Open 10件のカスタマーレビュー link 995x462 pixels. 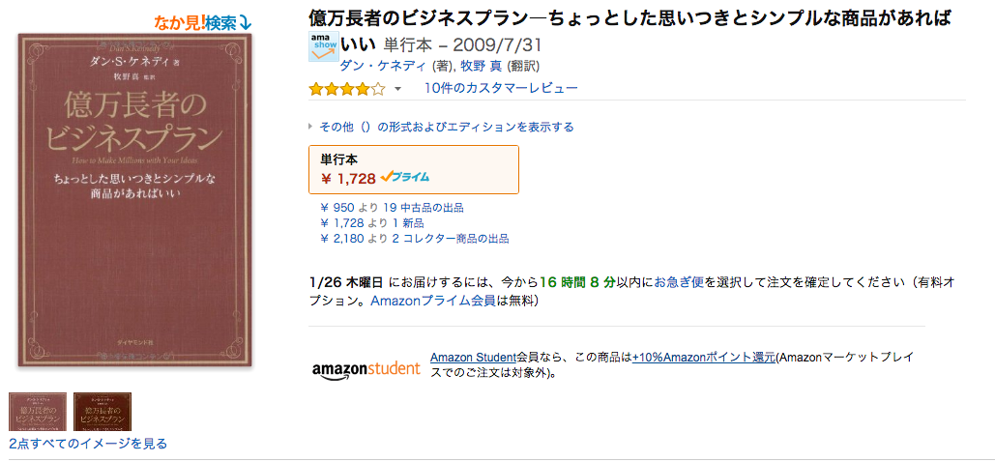click(501, 88)
